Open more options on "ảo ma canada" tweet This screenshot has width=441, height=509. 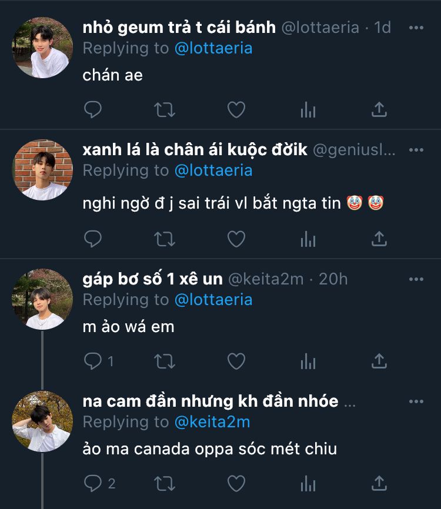(x=416, y=401)
